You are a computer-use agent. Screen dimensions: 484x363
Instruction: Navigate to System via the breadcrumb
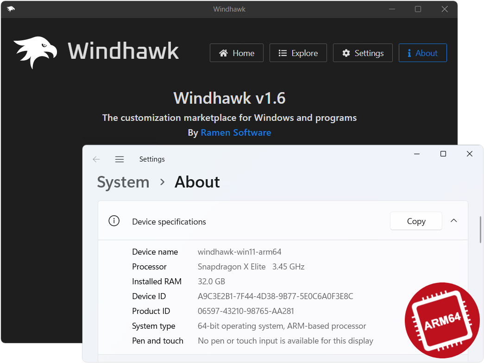(123, 182)
